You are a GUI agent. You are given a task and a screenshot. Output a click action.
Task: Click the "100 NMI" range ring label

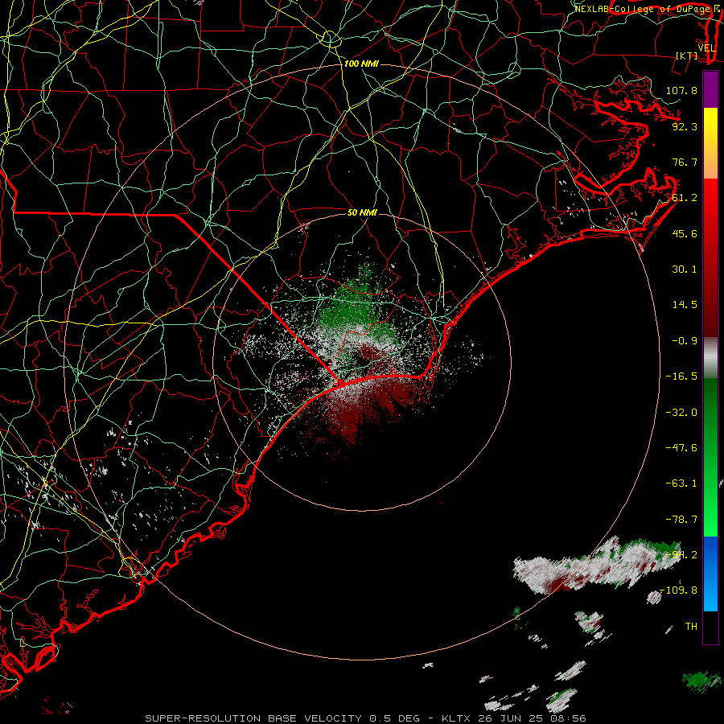(361, 64)
